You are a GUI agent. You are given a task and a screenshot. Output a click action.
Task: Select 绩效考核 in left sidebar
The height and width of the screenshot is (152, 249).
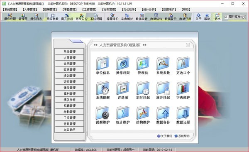pyautogui.click(x=69, y=100)
